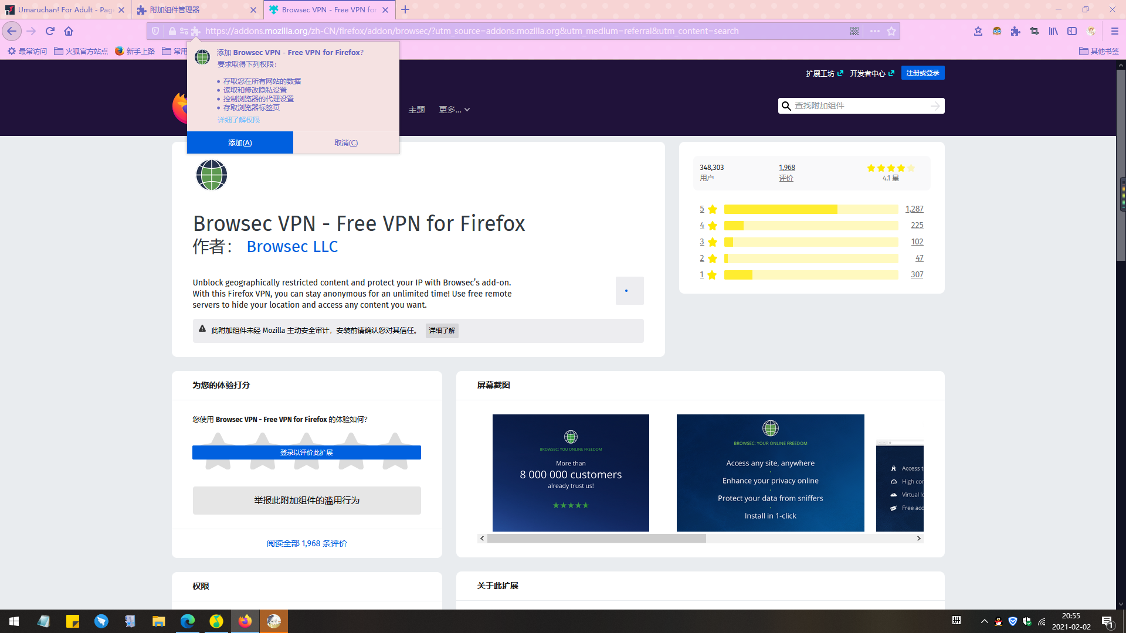
Task: Click 登录以评价此扩展 button
Action: tap(307, 452)
